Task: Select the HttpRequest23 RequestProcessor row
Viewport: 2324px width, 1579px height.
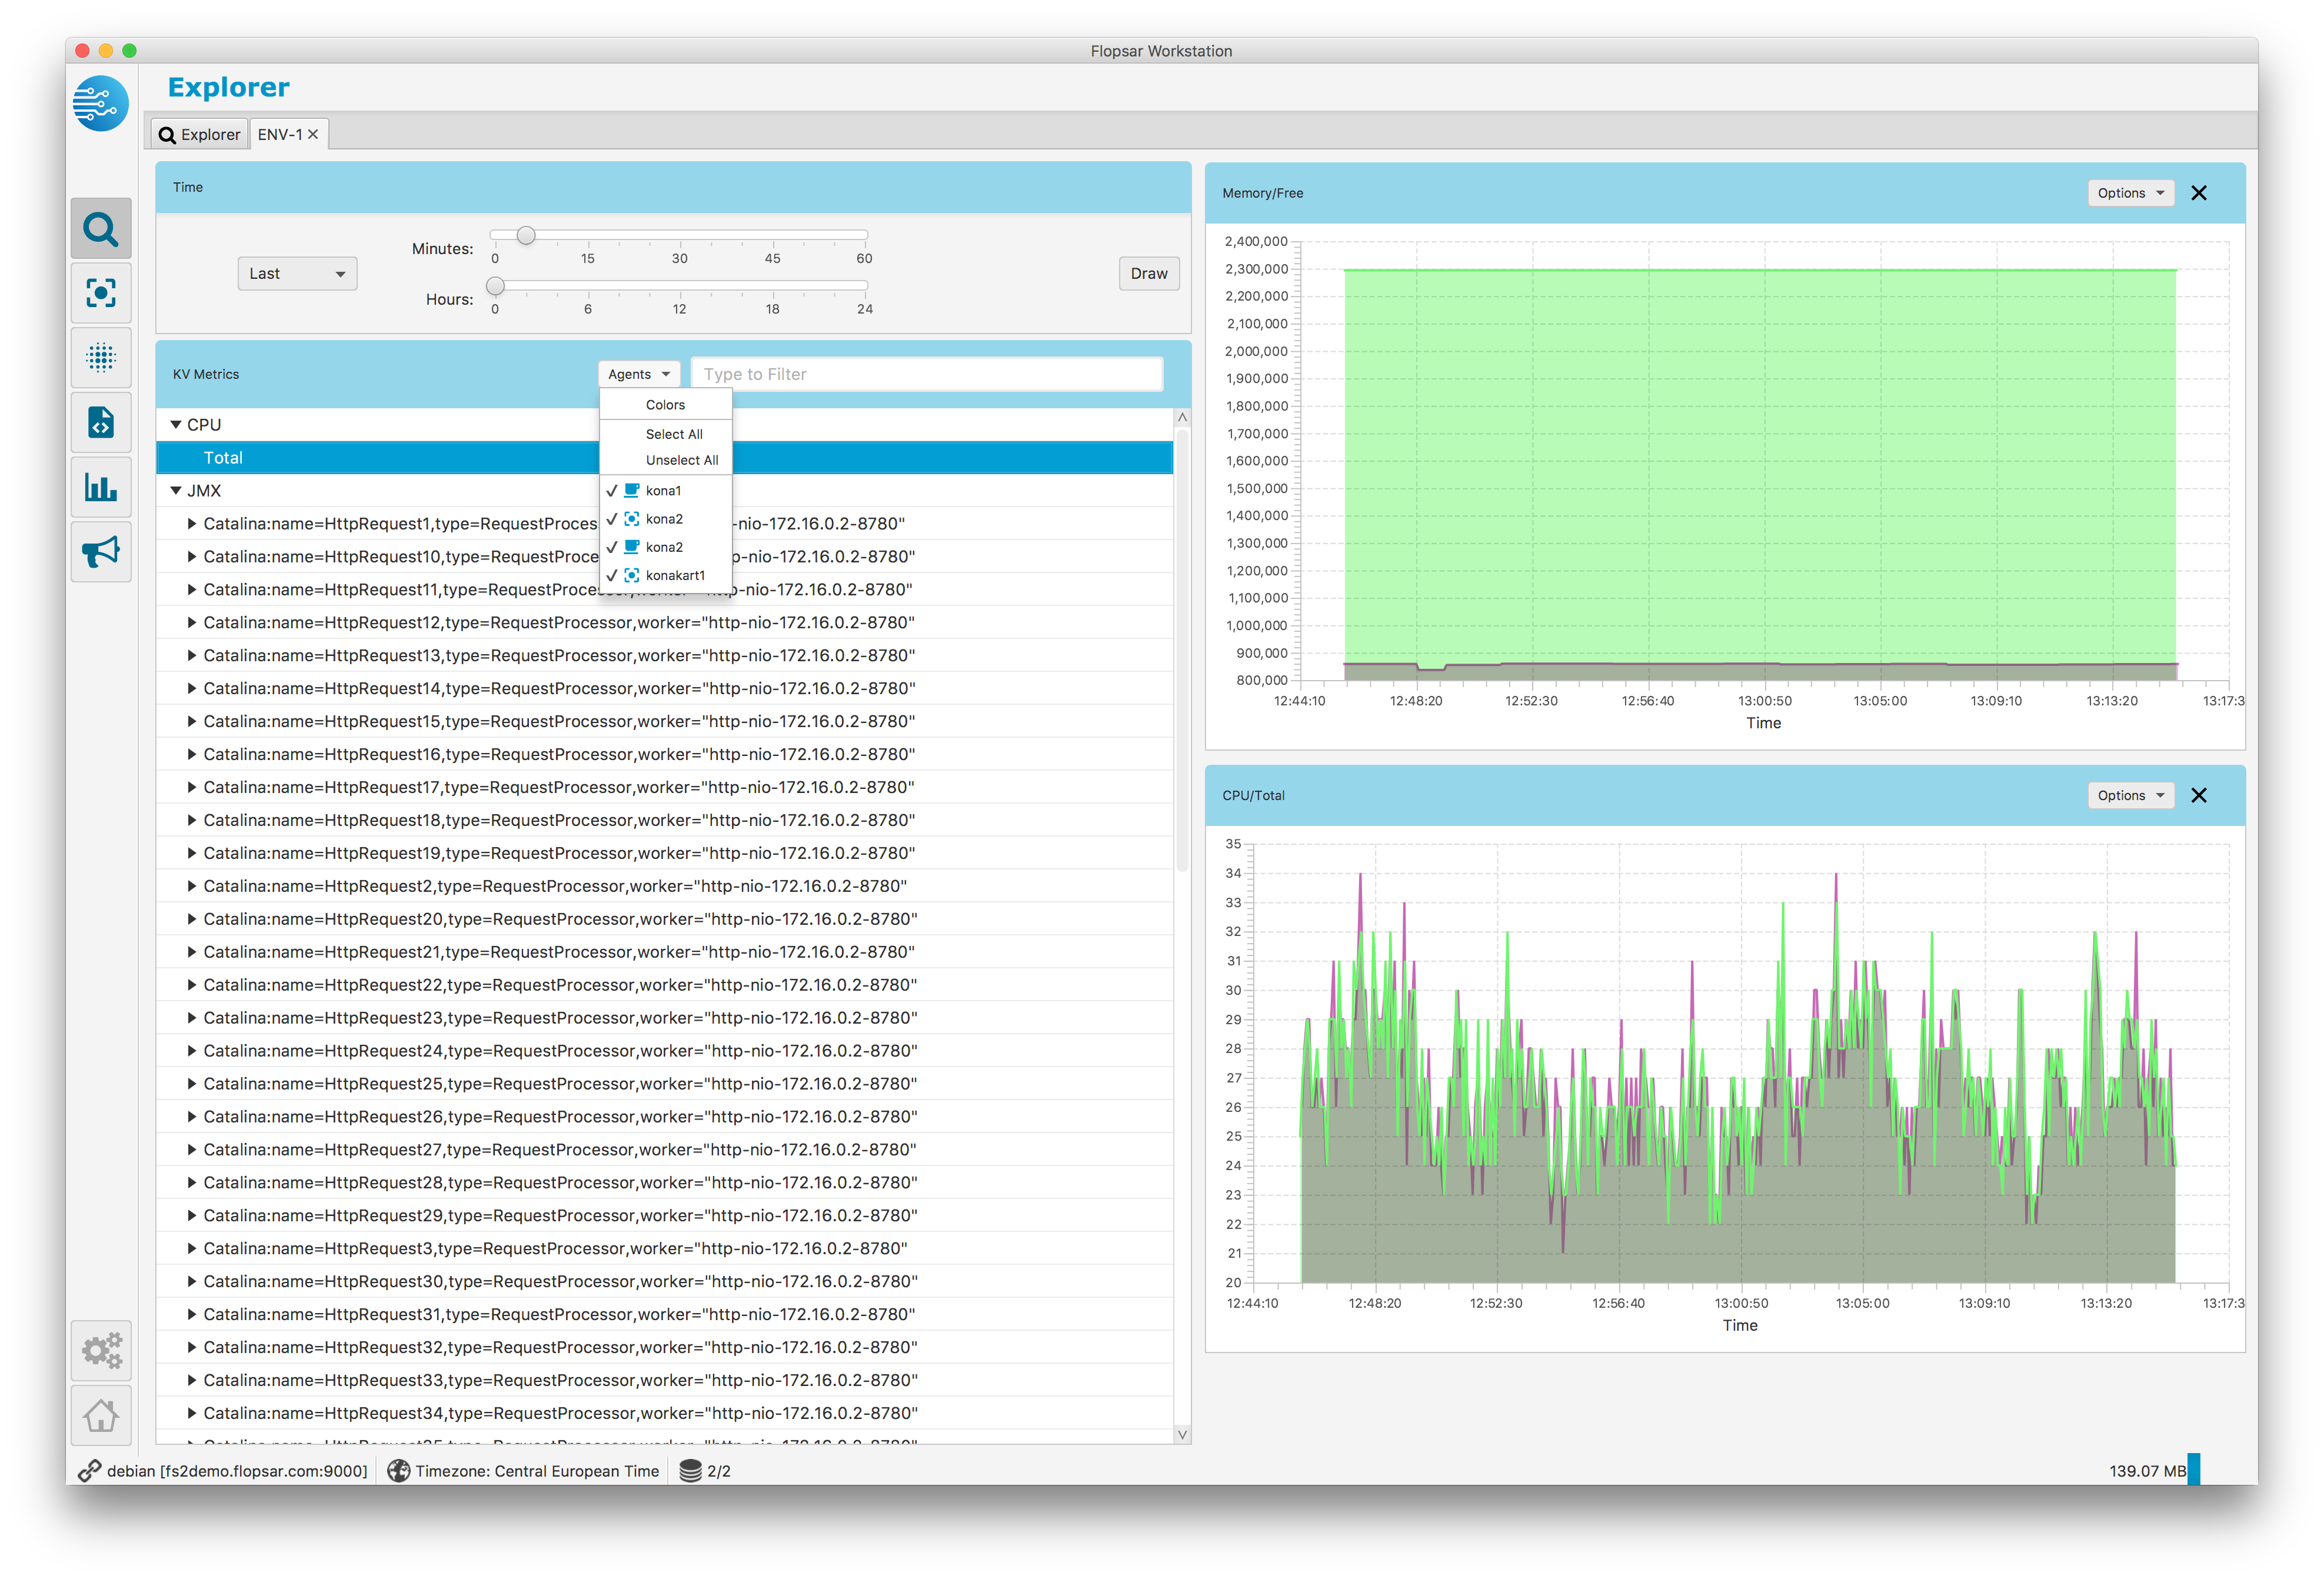Action: pos(664,1018)
